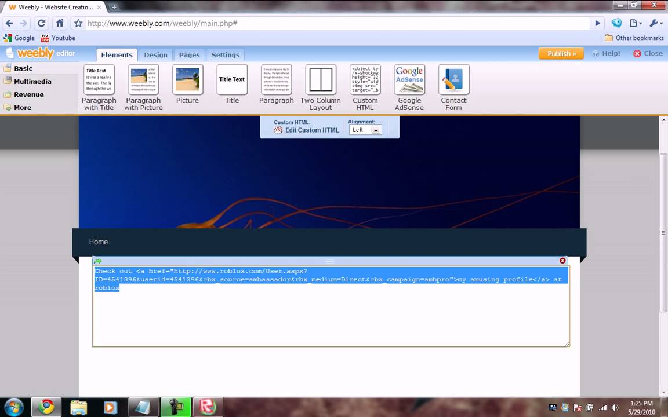This screenshot has width=668, height=417.
Task: Open the volume control in the system tray
Action: coord(614,408)
